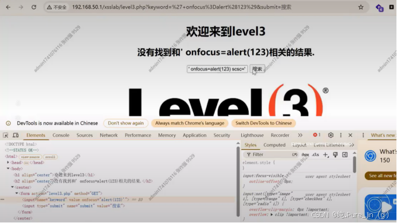The image size is (397, 223).
Task: Open the not-secure site info warning
Action: pyautogui.click(x=57, y=7)
